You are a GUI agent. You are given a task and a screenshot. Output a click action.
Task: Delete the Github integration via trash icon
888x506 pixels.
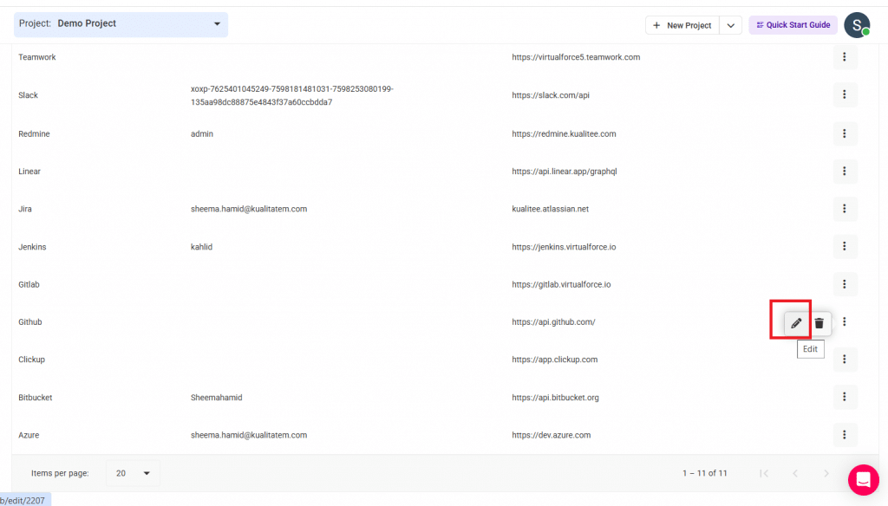coord(819,323)
